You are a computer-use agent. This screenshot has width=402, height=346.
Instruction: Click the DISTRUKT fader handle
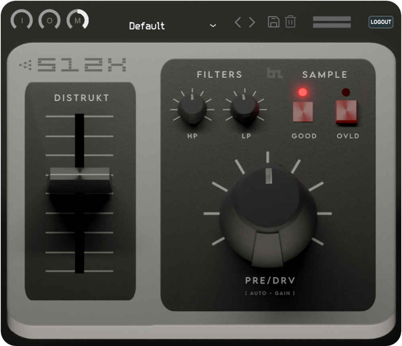pos(80,180)
